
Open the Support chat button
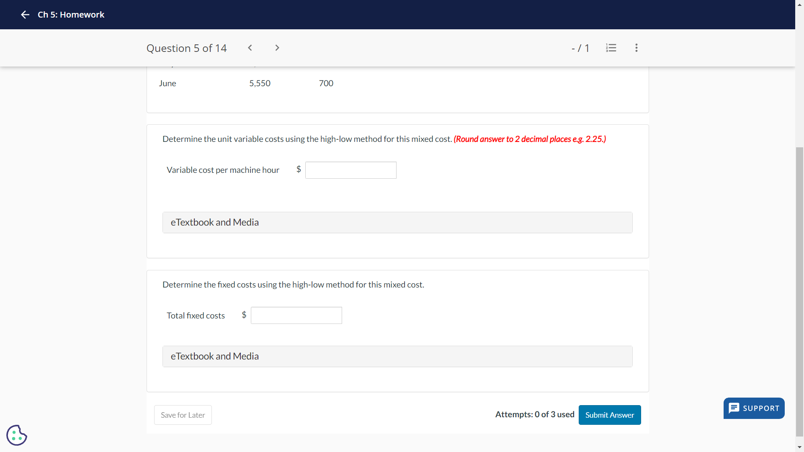(754, 408)
